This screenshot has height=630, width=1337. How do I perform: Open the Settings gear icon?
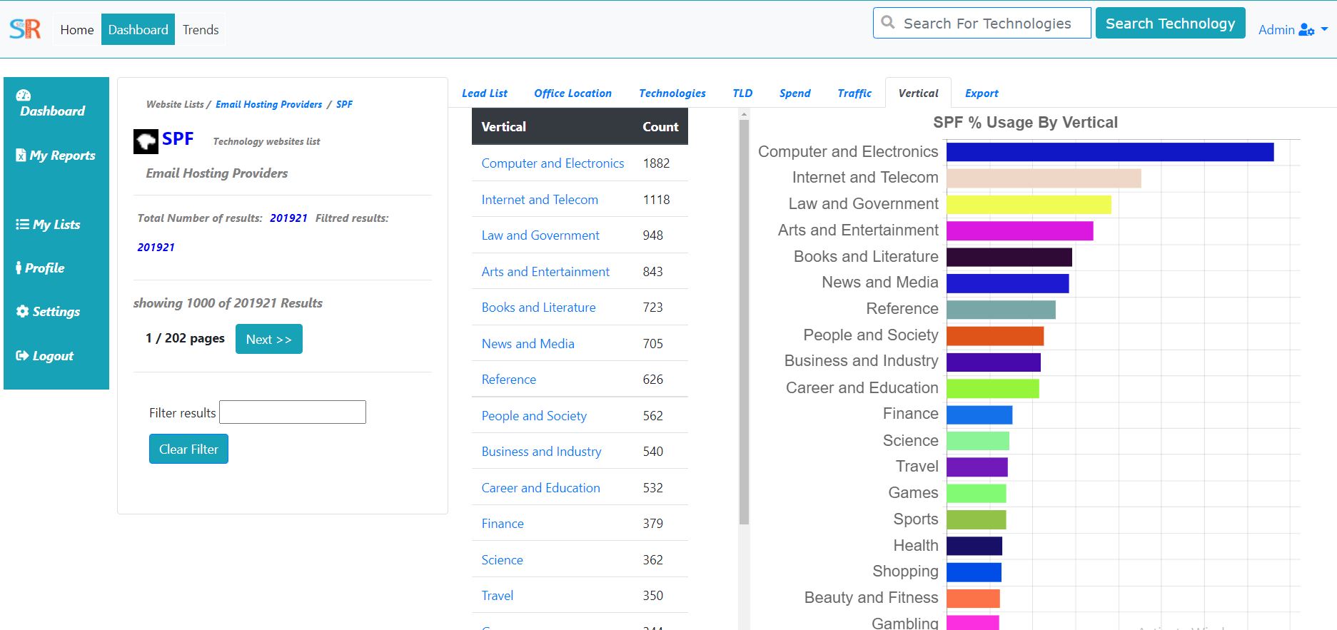pyautogui.click(x=22, y=311)
